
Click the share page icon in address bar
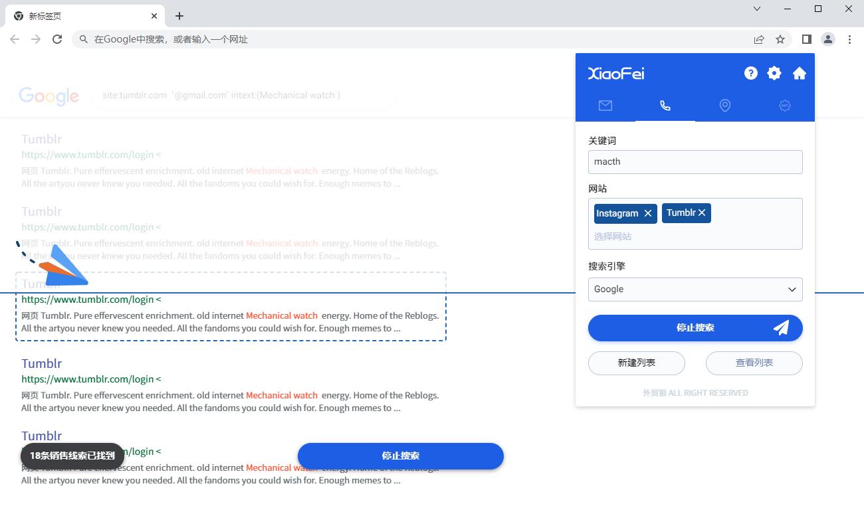759,39
